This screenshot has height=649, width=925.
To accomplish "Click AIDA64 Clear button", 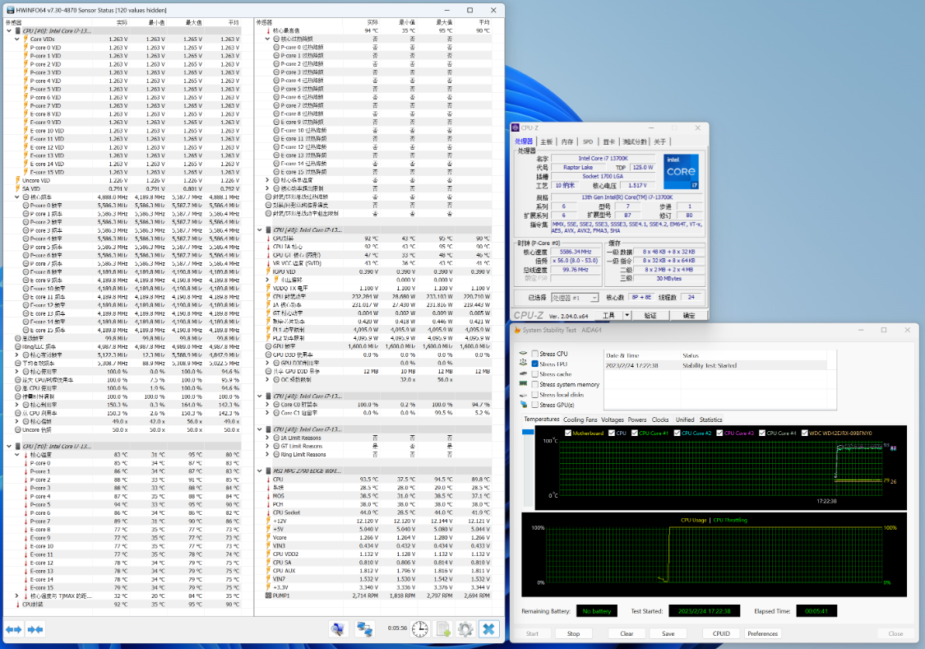I will click(627, 633).
